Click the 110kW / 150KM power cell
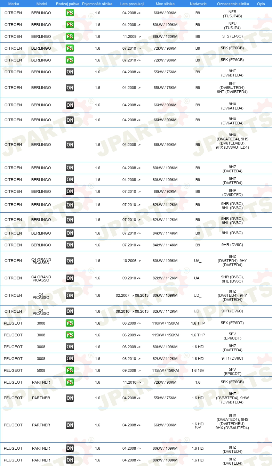272x466 pixels. click(x=165, y=323)
